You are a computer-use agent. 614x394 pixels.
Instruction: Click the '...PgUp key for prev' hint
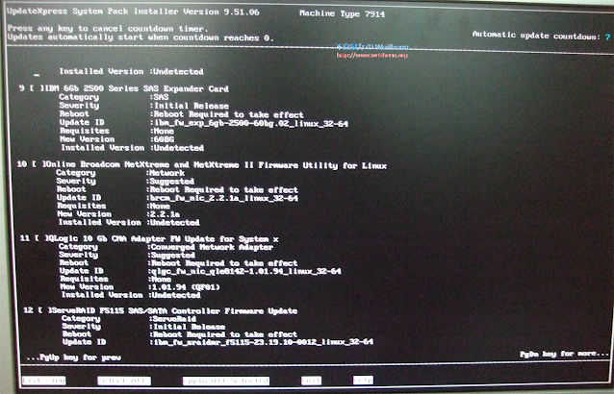click(x=74, y=357)
